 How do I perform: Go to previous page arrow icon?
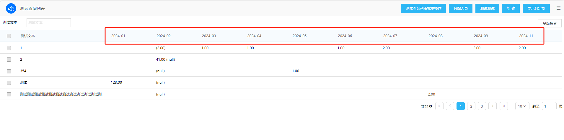coord(450,106)
